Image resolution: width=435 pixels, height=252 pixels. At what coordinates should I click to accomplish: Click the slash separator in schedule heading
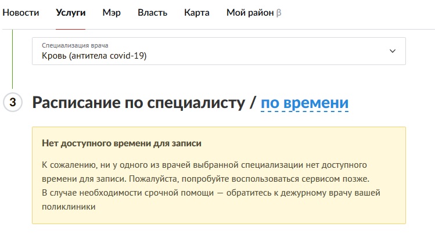(252, 103)
